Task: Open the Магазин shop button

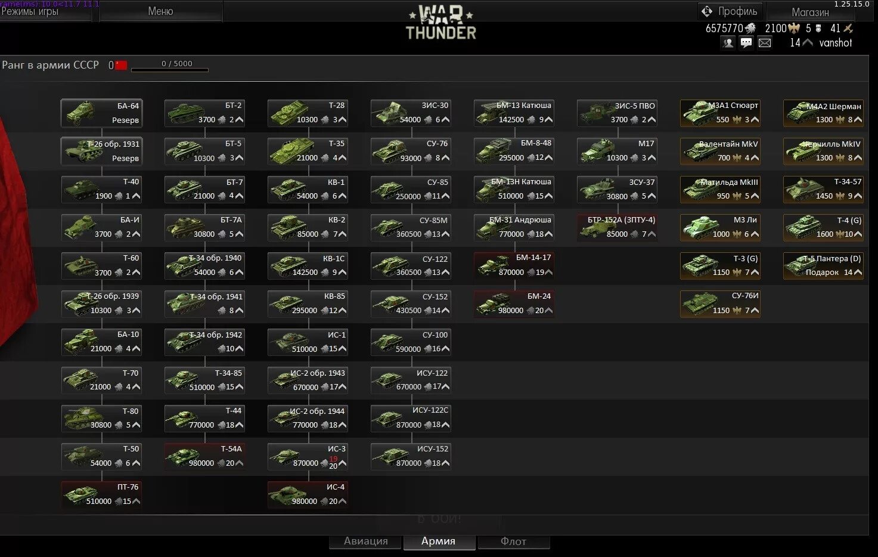Action: 810,12
